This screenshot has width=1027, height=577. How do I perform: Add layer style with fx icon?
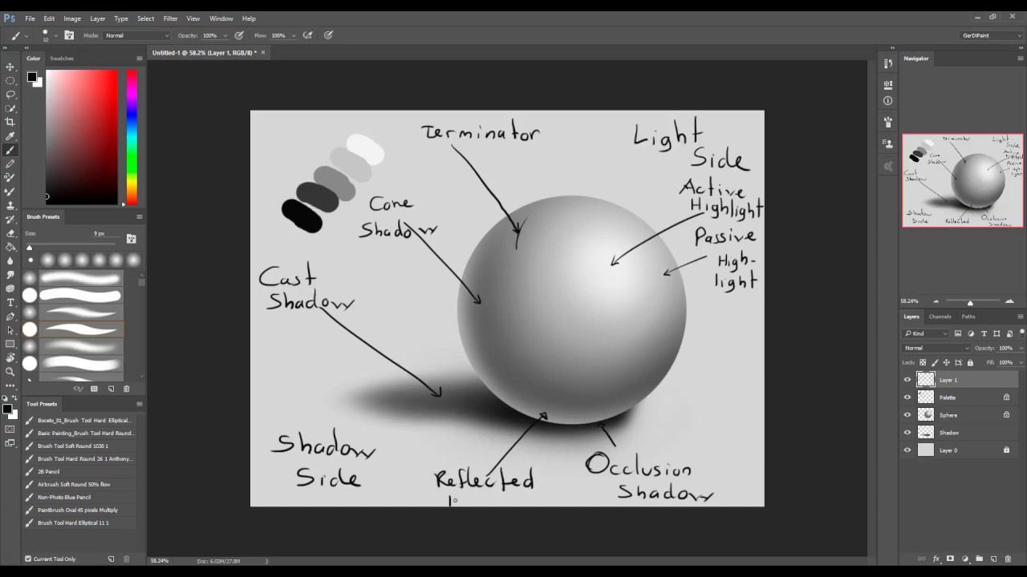click(936, 559)
